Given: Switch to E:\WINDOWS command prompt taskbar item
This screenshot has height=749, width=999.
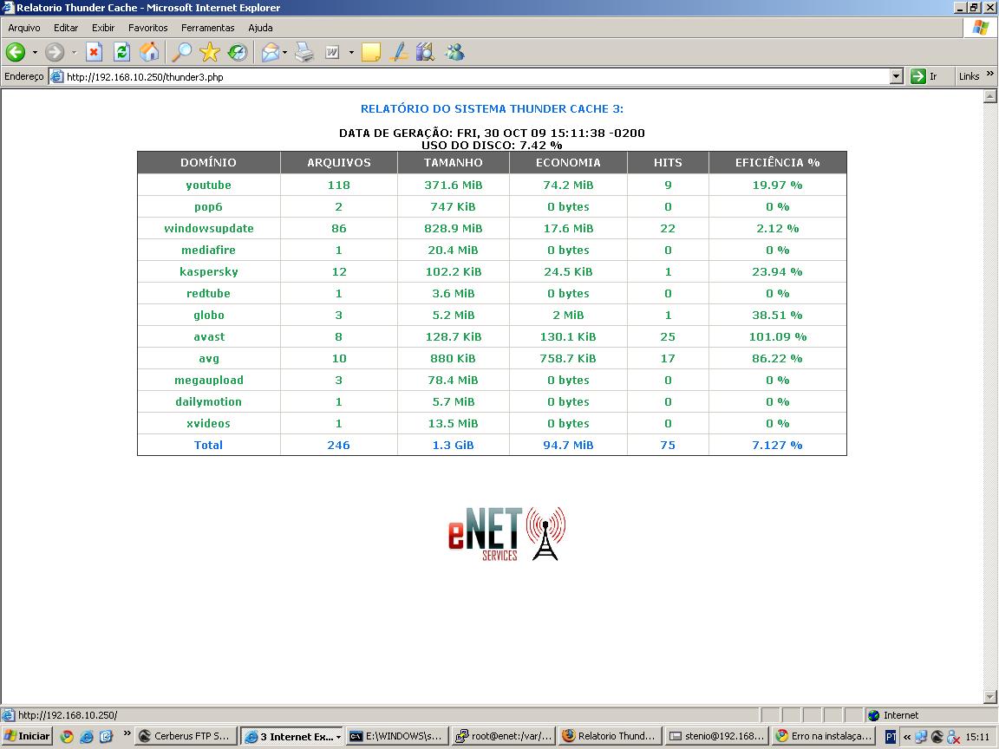Looking at the screenshot, I should 397,736.
